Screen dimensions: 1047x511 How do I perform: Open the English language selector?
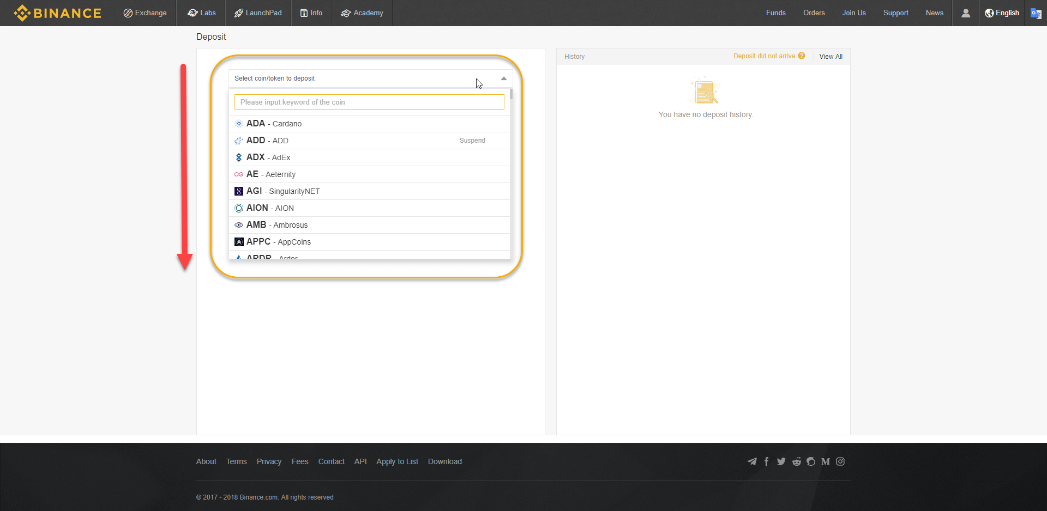tap(1002, 13)
